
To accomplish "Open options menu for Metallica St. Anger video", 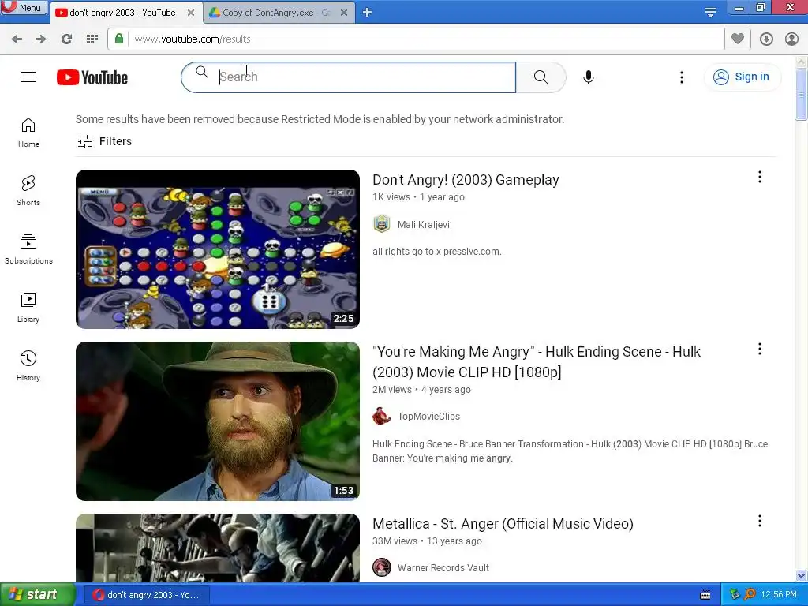I will 759,521.
